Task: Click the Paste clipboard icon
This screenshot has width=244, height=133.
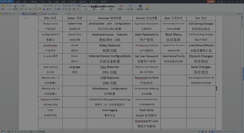Action: (x=3, y=6)
